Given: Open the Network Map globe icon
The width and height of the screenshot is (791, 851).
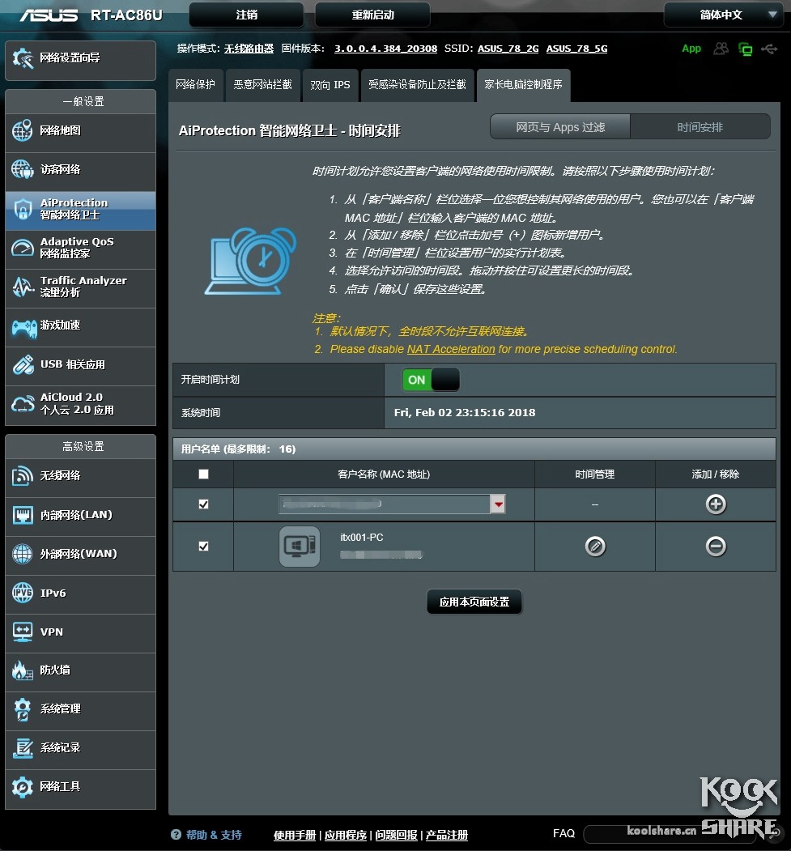Looking at the screenshot, I should pyautogui.click(x=22, y=131).
